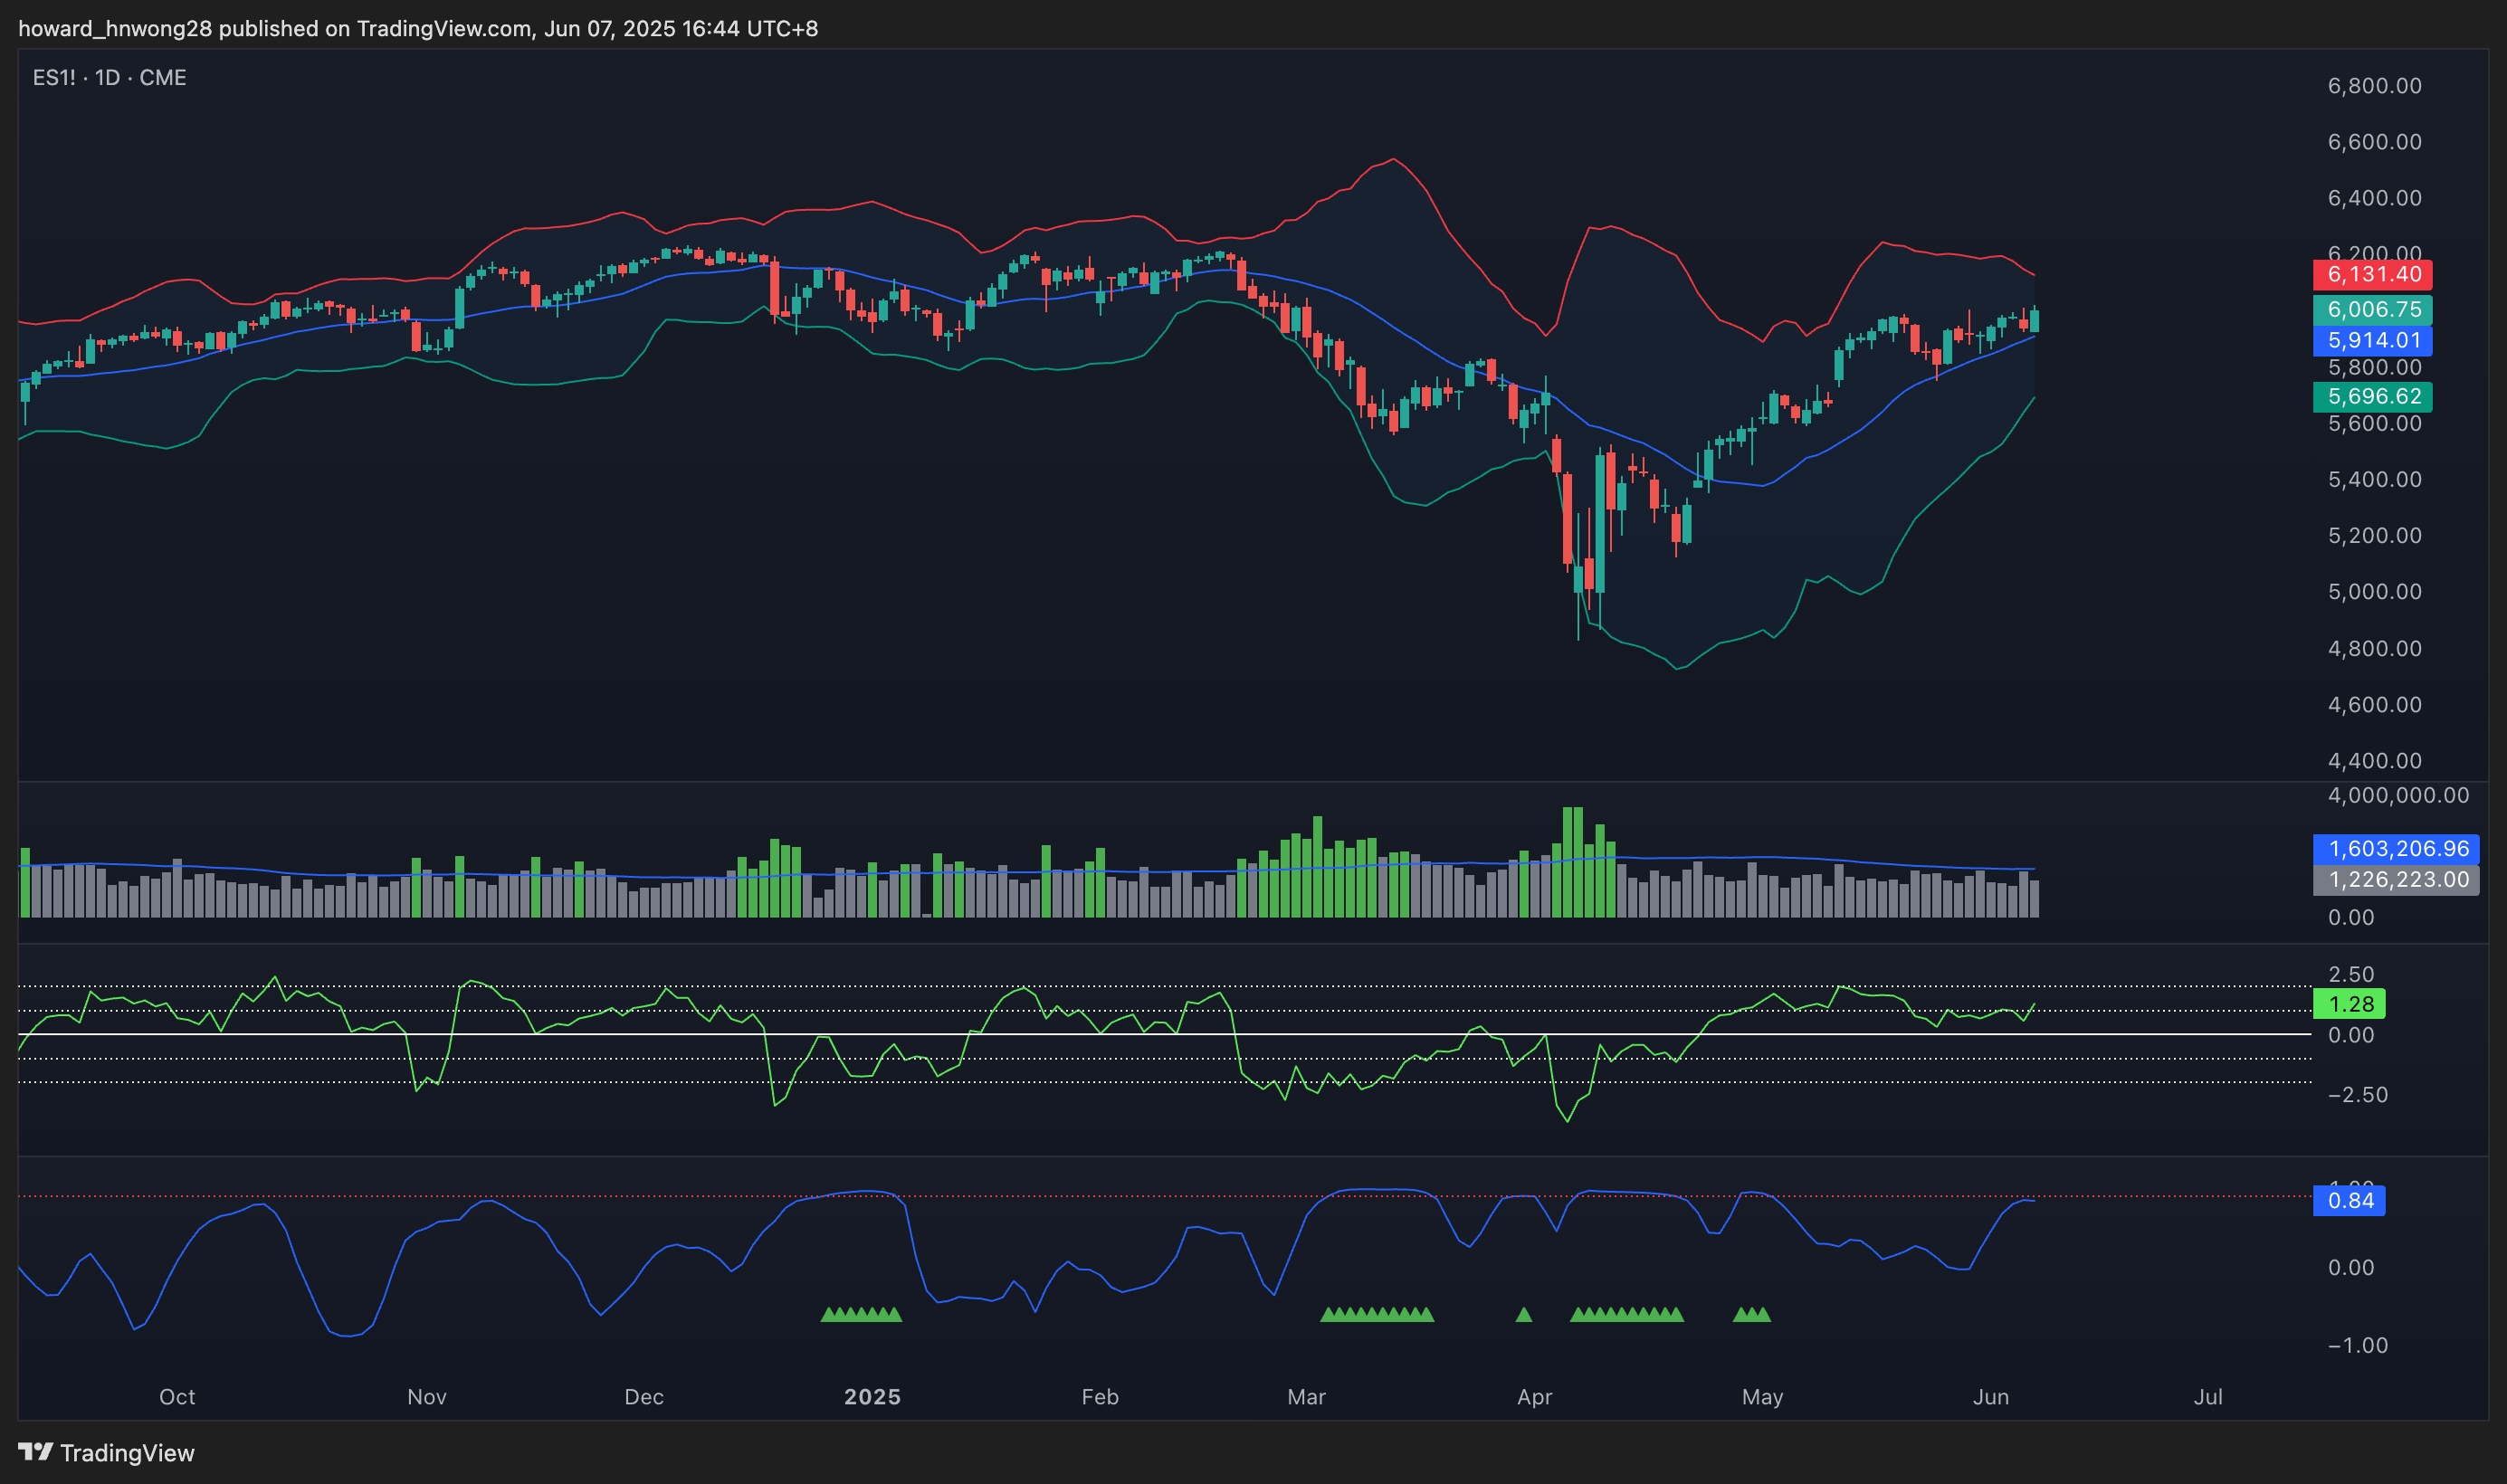Click the Apr label on the time axis
Viewport: 2507px width, 1484px height.
coord(1534,1397)
